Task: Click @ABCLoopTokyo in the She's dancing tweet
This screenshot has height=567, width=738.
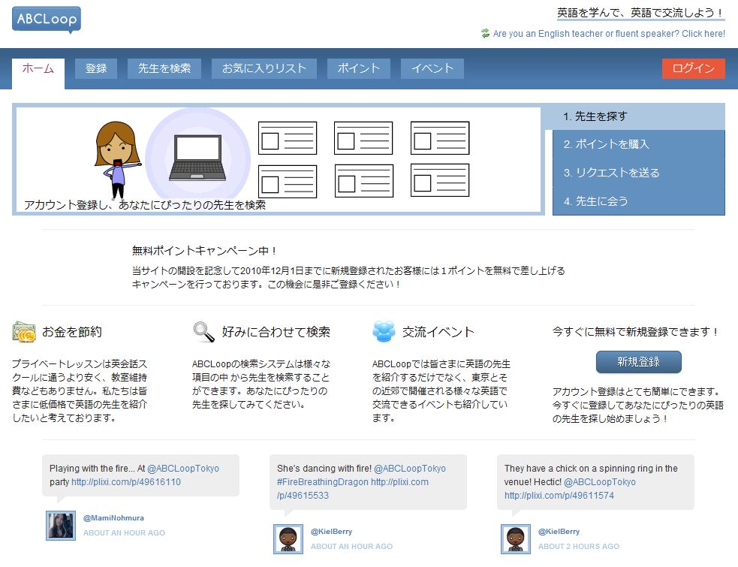Action: coord(410,469)
